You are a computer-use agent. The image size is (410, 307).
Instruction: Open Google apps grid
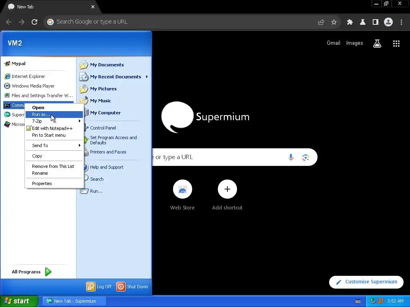396,43
